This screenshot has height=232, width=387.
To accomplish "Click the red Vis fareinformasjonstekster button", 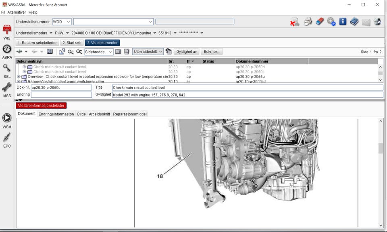I will [41, 105].
